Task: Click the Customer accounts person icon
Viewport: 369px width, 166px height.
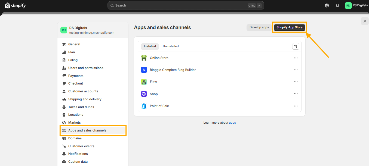Action: [64, 91]
